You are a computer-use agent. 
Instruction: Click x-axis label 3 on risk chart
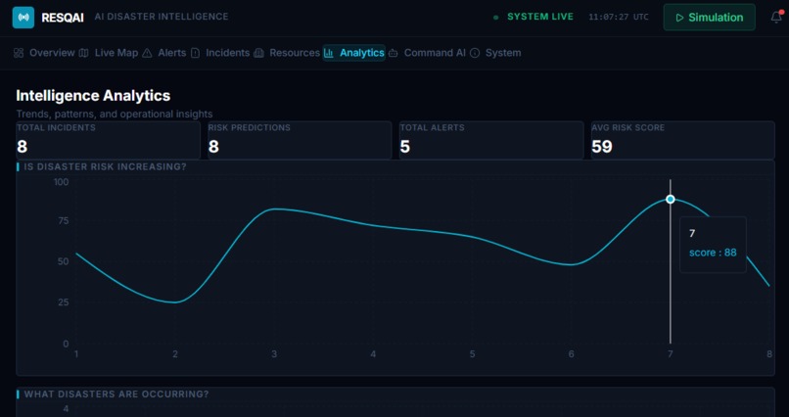pos(274,354)
